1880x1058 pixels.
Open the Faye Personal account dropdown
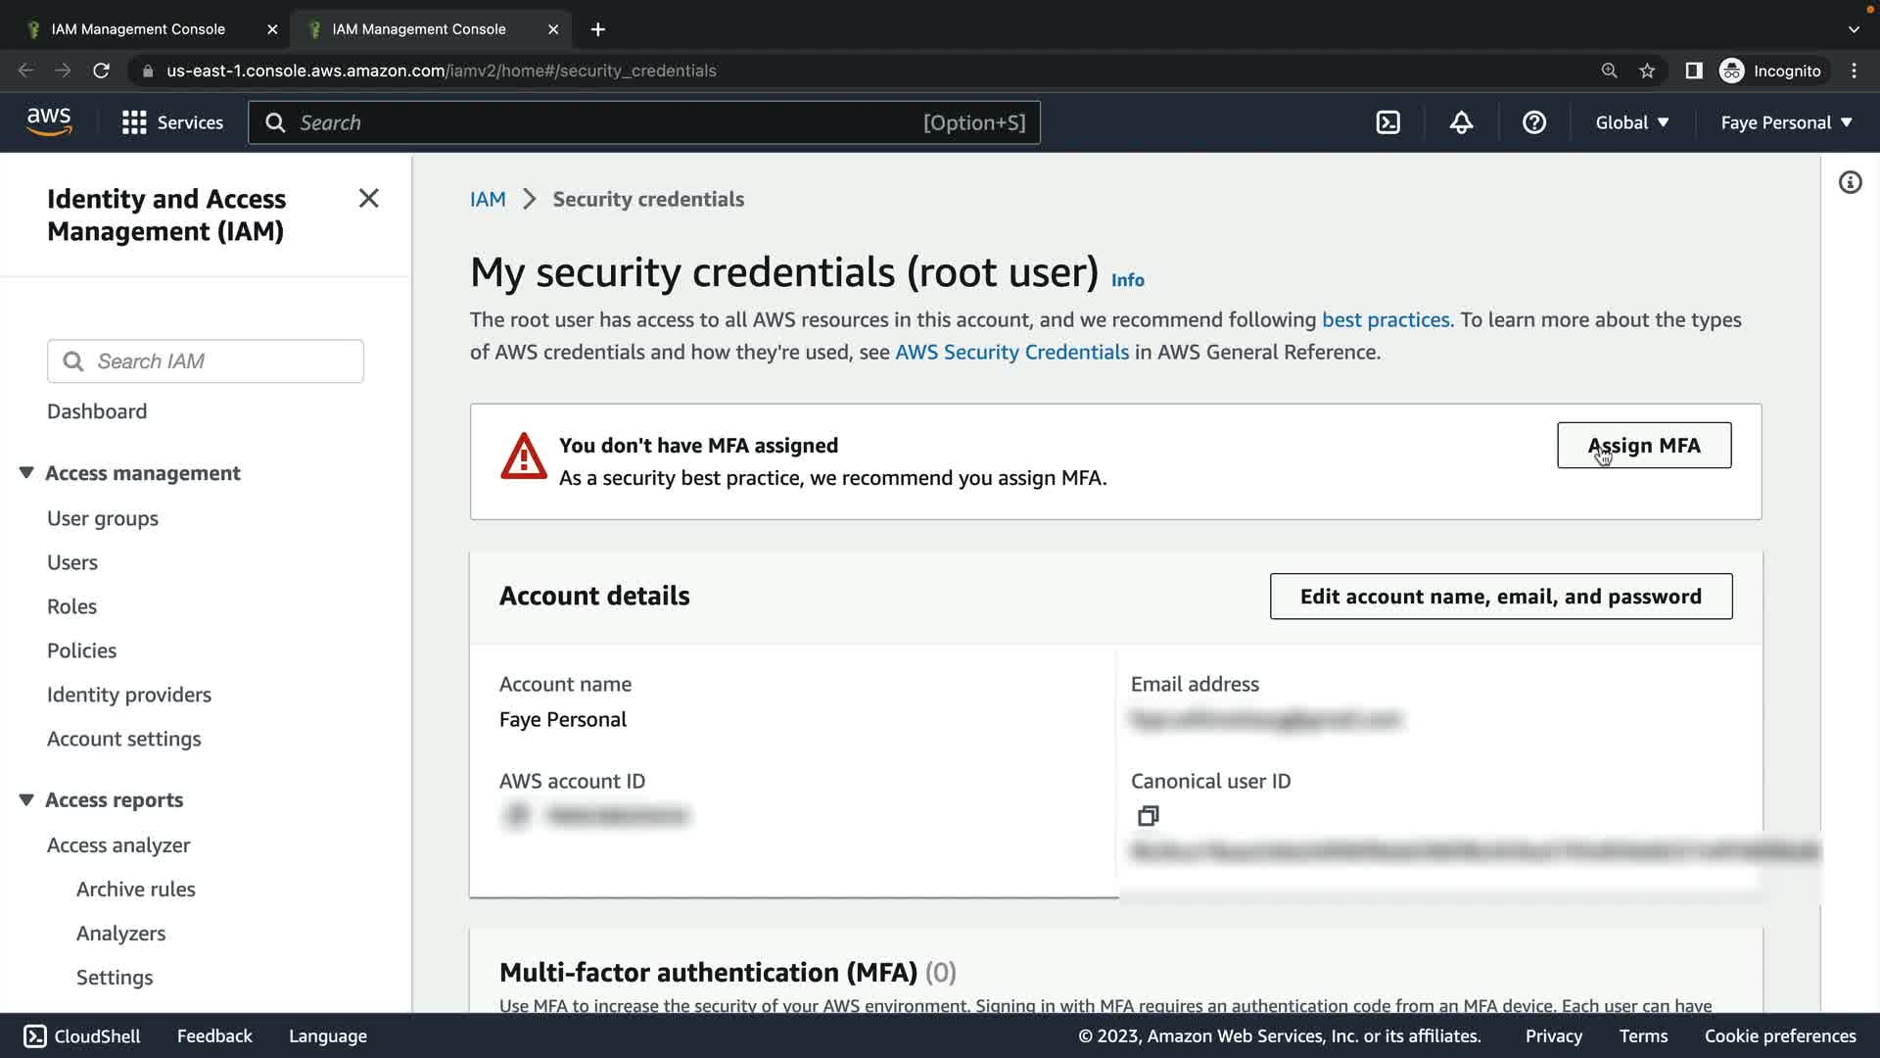[1786, 122]
